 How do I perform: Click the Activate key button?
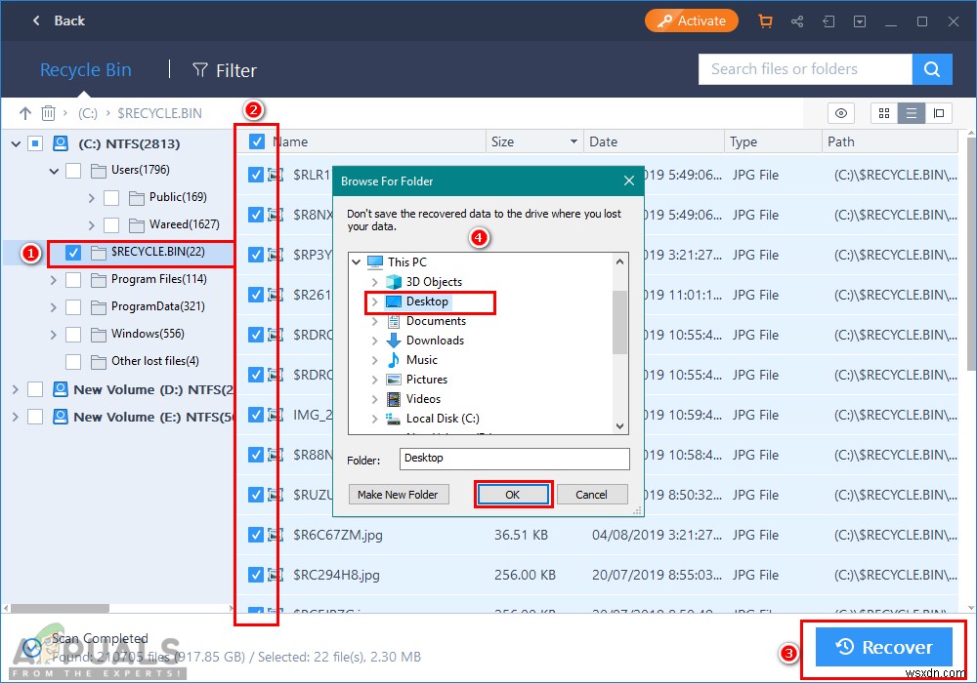(x=691, y=20)
